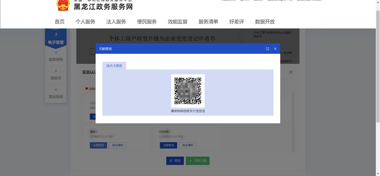
Task: Select the 法大大签名 tab
Action: click(114, 66)
